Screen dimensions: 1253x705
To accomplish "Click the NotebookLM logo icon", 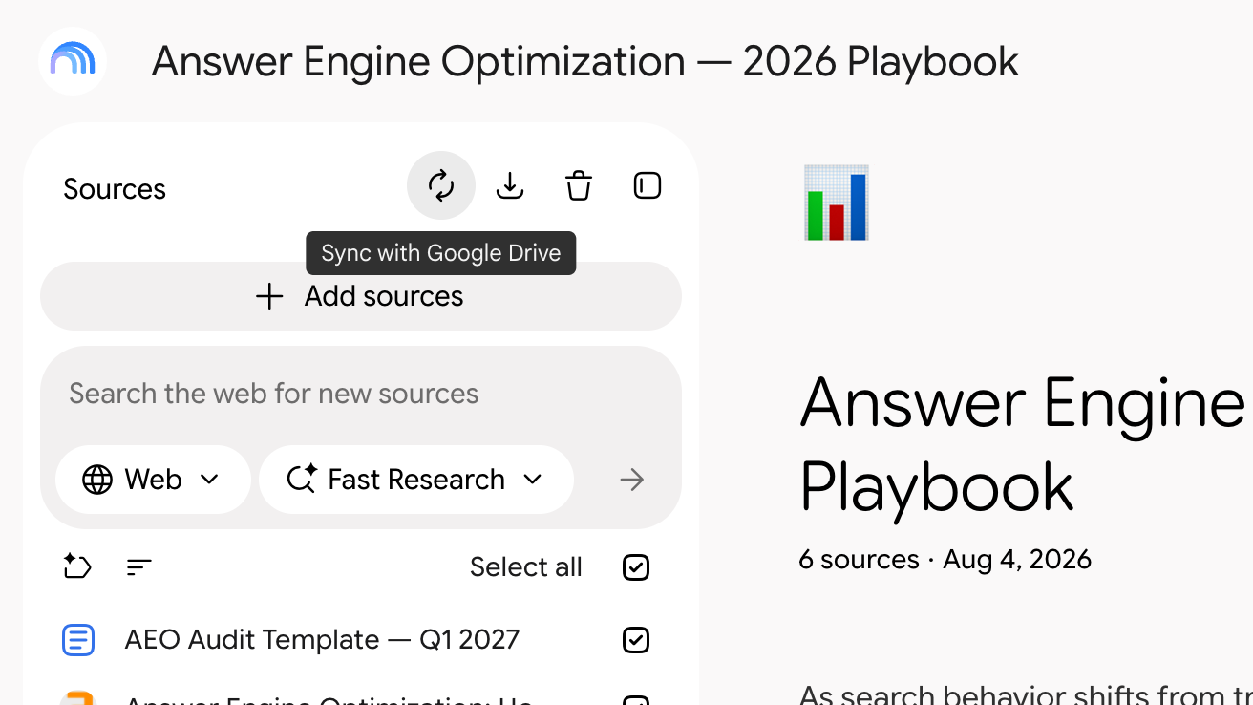I will point(74,60).
